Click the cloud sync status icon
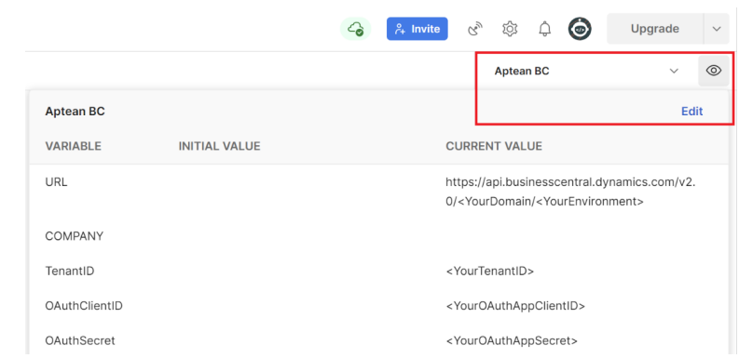The image size is (739, 358). (x=355, y=29)
